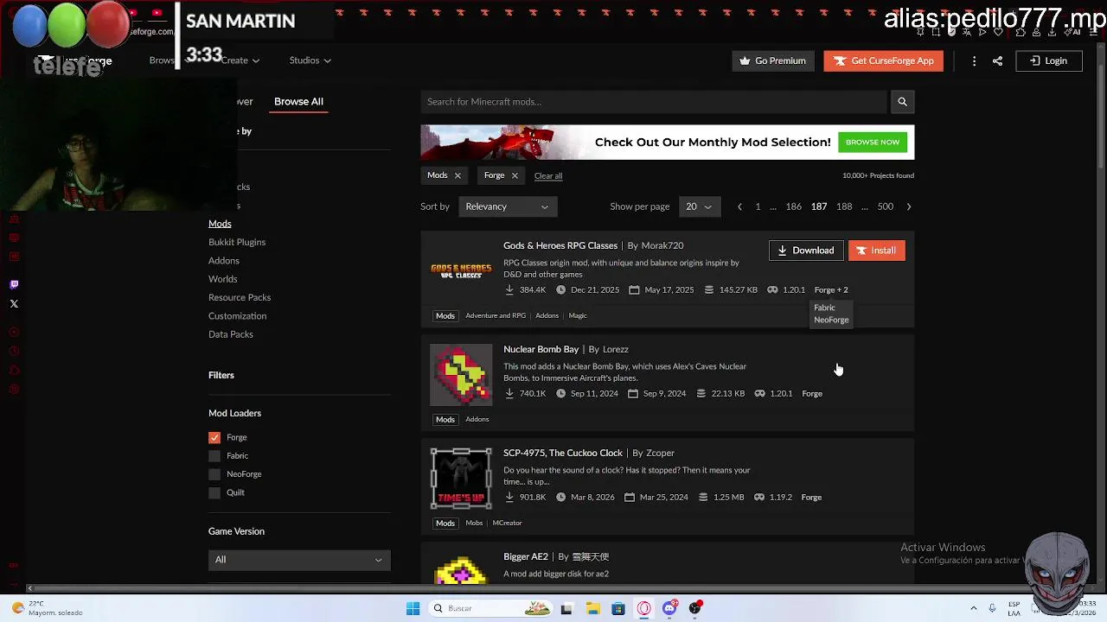The width and height of the screenshot is (1107, 622).
Task: Open Bigger AE2 mod title link
Action: pyautogui.click(x=526, y=556)
